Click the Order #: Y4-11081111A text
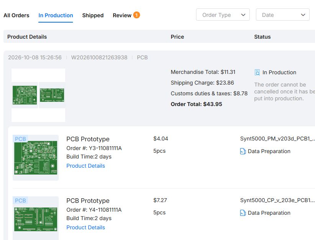 pyautogui.click(x=94, y=210)
